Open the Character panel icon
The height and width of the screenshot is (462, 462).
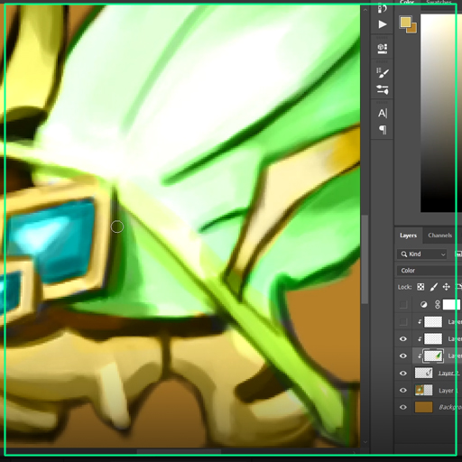click(x=383, y=114)
